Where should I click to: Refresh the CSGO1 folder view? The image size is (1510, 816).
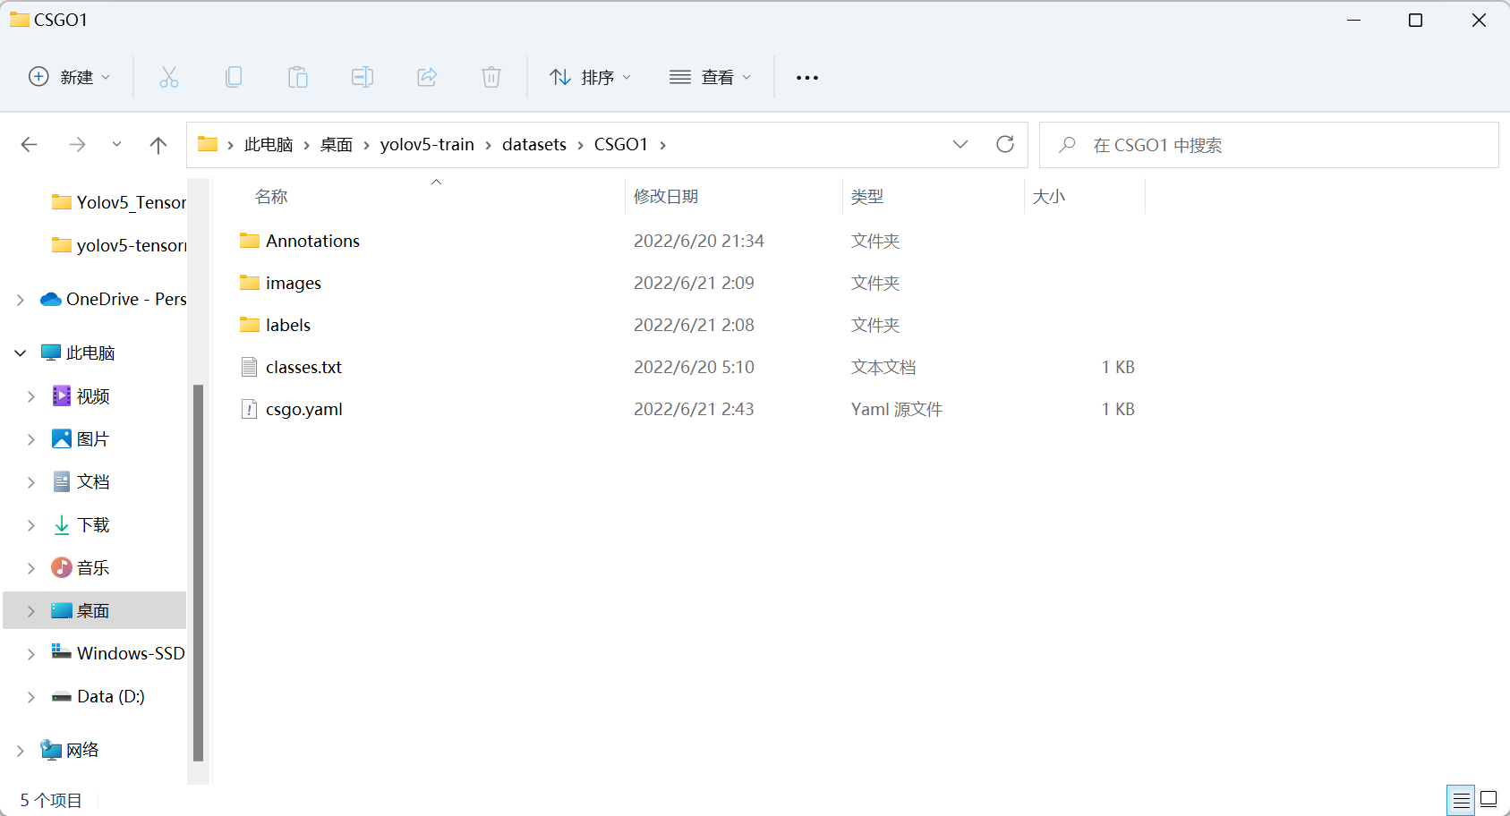pos(1005,144)
